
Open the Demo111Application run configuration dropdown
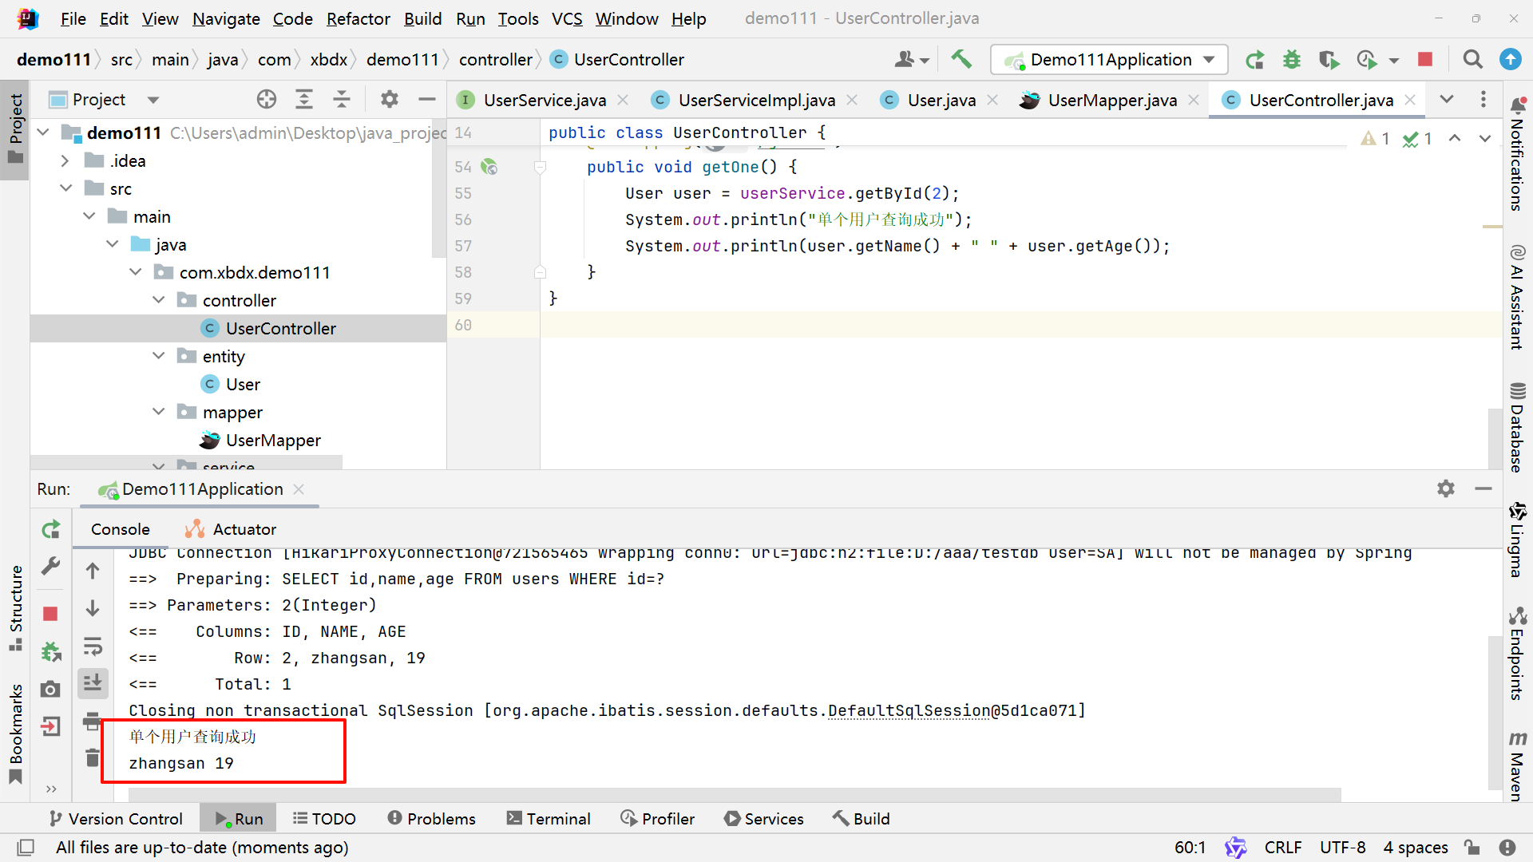(x=1110, y=59)
